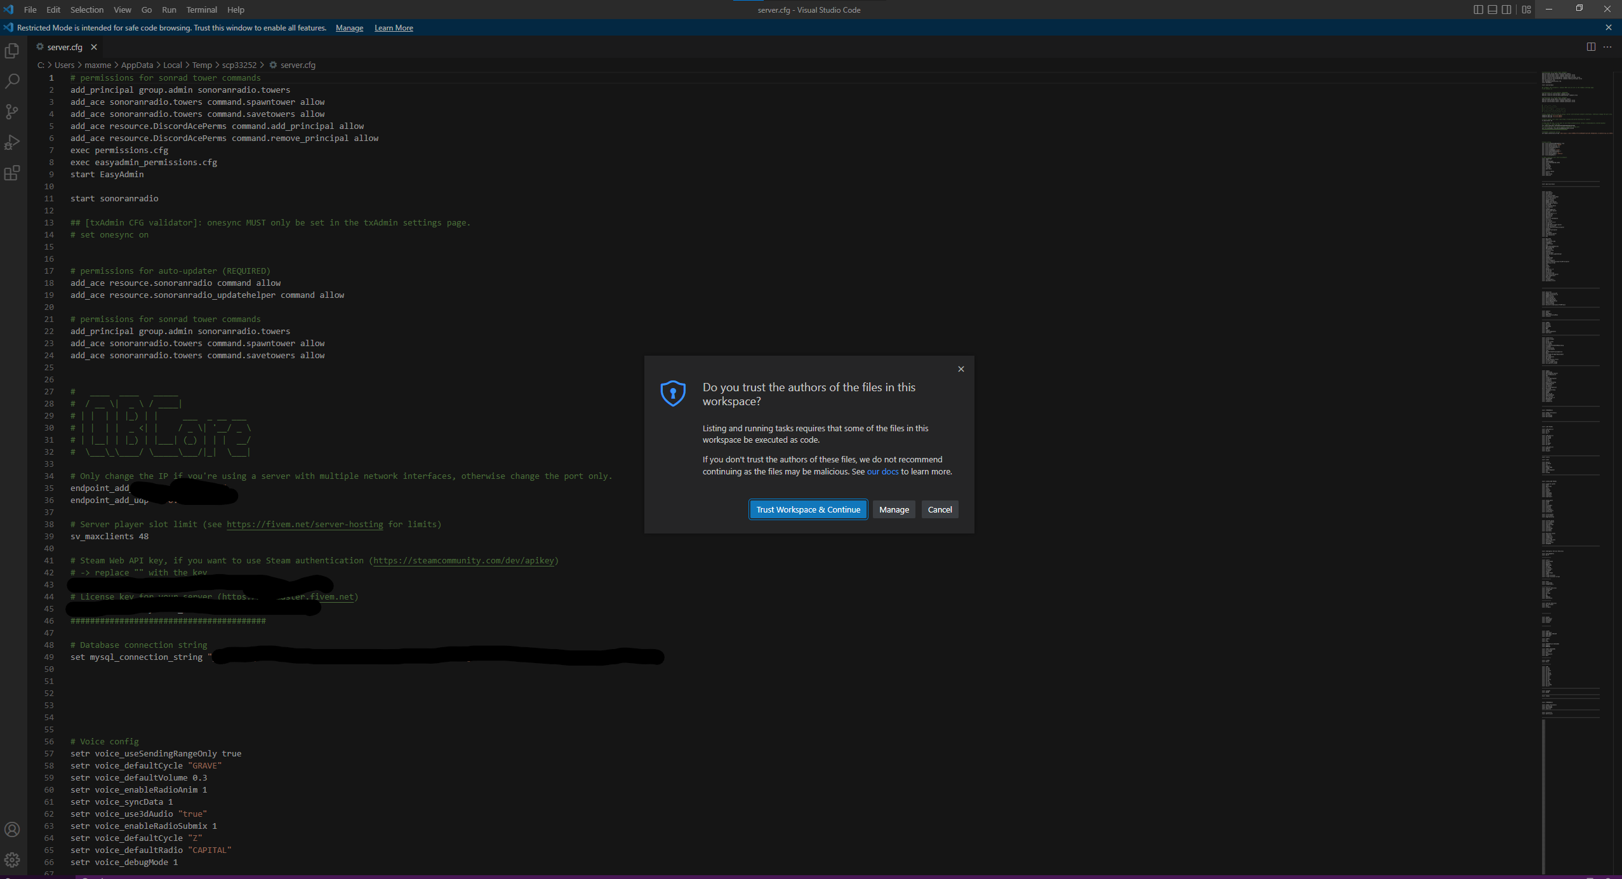Open the Customize Layout icon
This screenshot has width=1622, height=879.
coord(1527,10)
